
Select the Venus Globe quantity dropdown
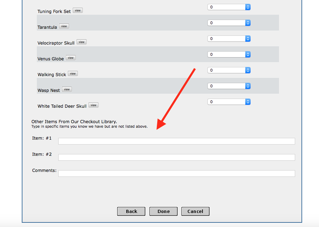point(229,54)
